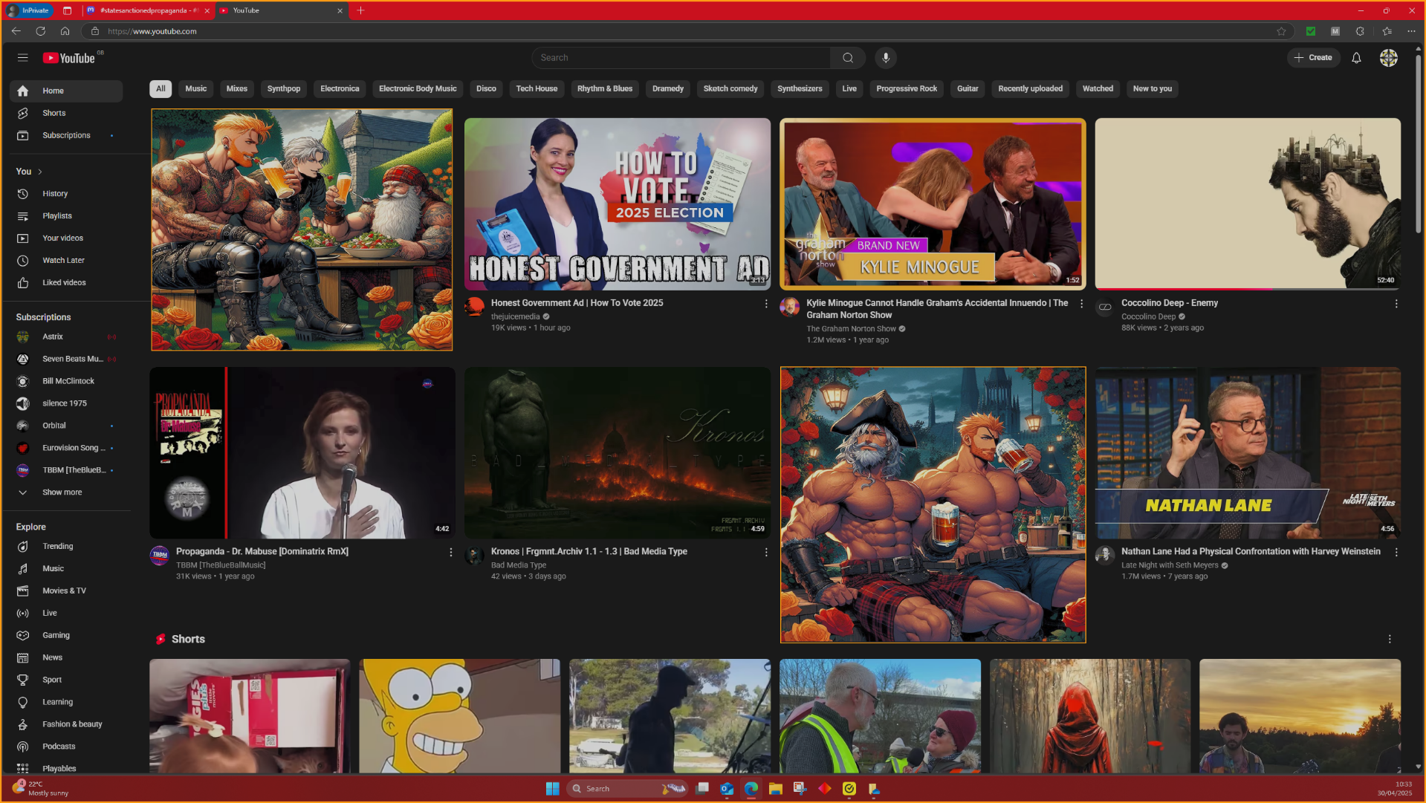
Task: Open options for Nathan Lane video
Action: 1396,553
